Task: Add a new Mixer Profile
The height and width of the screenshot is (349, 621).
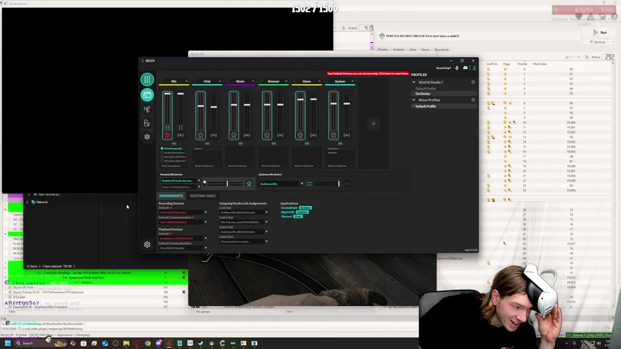Action: 473,100
